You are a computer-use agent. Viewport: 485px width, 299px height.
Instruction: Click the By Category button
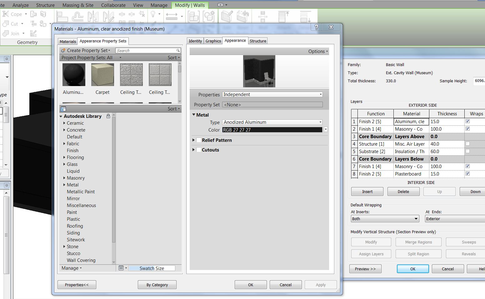(x=157, y=285)
